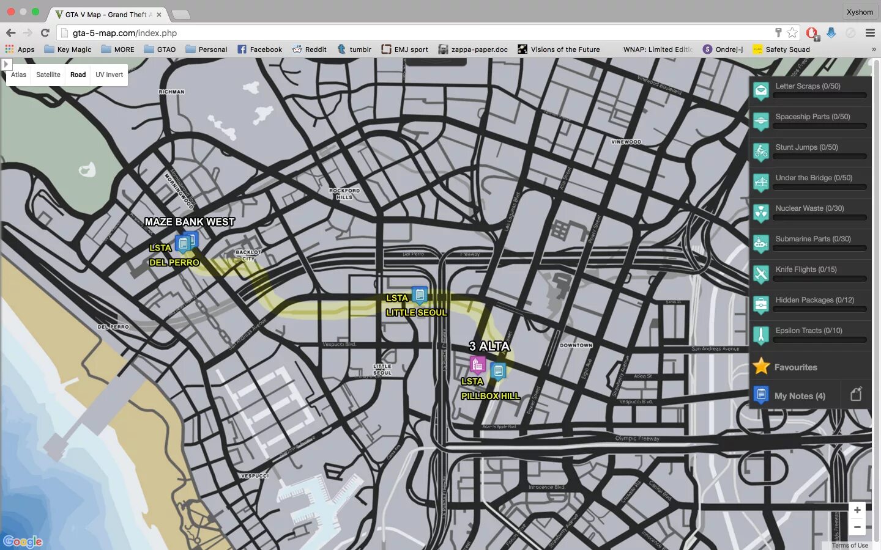
Task: Click the Google logo on the map
Action: [x=23, y=541]
